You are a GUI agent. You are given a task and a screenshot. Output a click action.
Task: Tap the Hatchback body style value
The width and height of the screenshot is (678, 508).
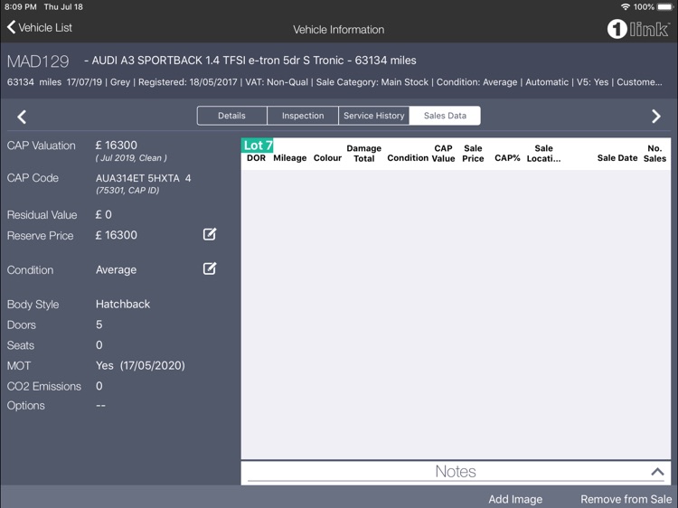pyautogui.click(x=123, y=304)
